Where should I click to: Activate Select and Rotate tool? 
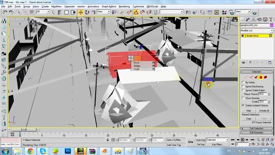[x=87, y=12]
